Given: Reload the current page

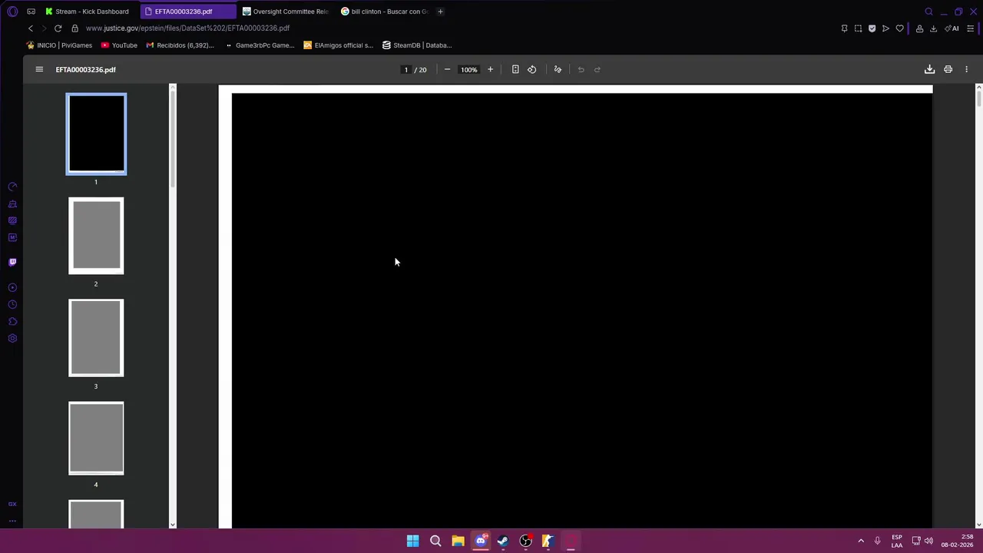Looking at the screenshot, I should coord(58,28).
